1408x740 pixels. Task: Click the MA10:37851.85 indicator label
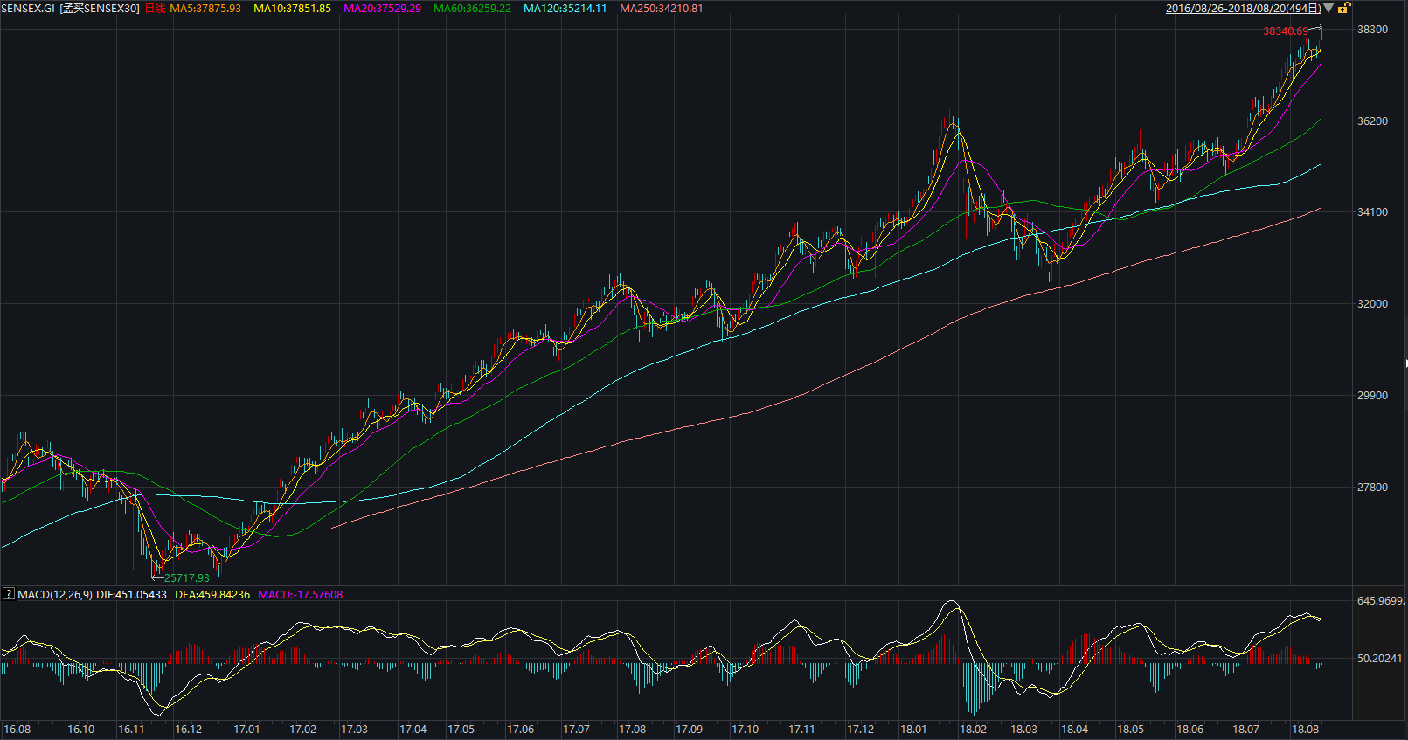(x=292, y=9)
